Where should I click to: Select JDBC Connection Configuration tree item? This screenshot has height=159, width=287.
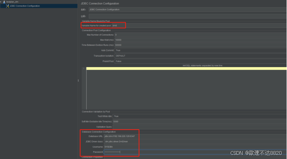(25, 6)
